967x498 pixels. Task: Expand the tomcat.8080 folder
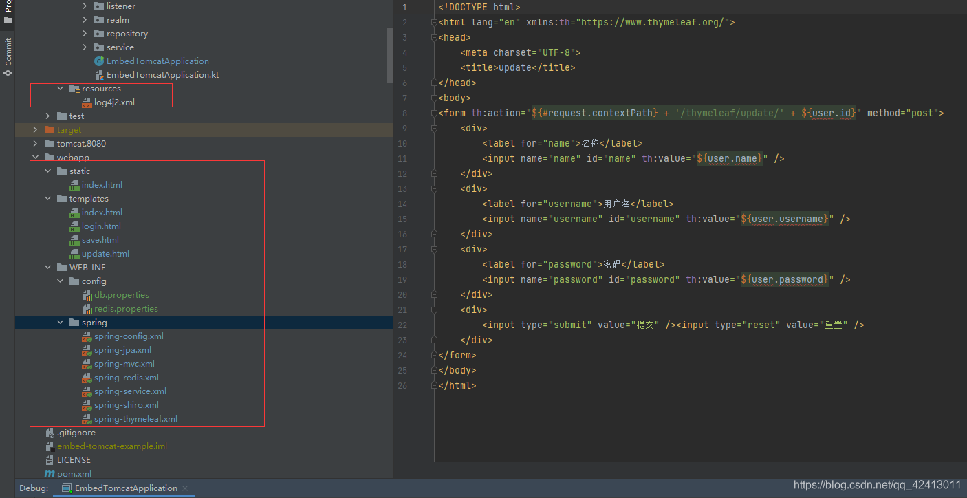tap(36, 144)
